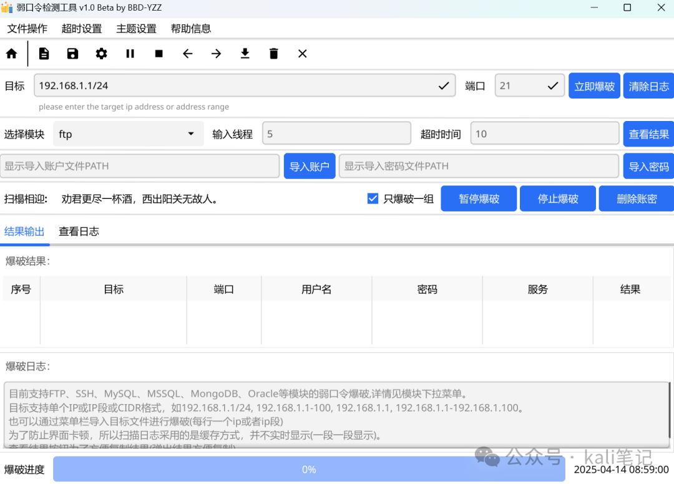The height and width of the screenshot is (484, 674).
Task: Click the 立即爆破 button
Action: coord(594,85)
